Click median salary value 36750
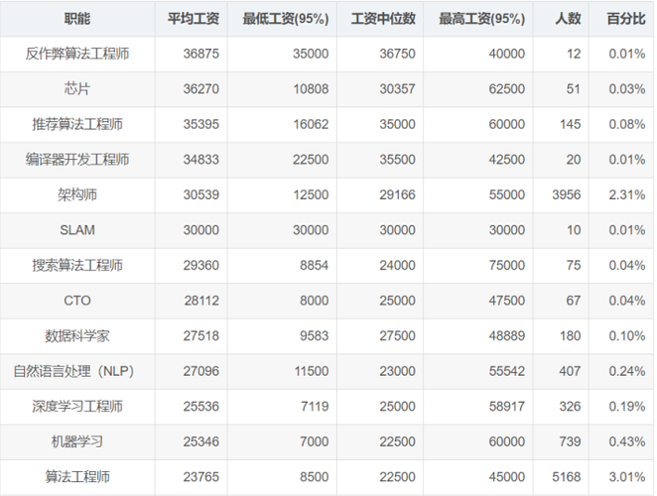Image resolution: width=657 pixels, height=496 pixels. tap(398, 54)
